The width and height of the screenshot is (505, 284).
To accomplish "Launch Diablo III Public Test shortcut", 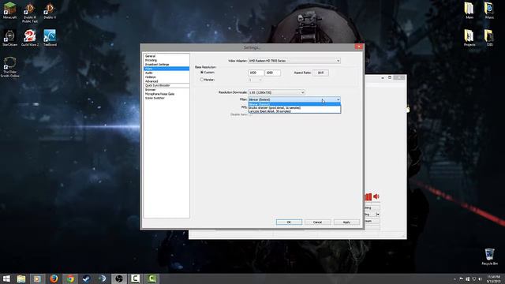I will pos(30,13).
